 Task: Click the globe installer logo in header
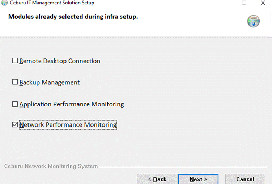(254, 21)
